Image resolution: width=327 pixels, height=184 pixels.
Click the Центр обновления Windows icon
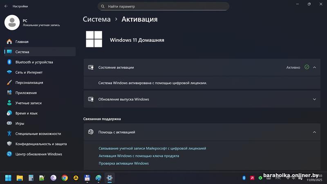coord(9,154)
